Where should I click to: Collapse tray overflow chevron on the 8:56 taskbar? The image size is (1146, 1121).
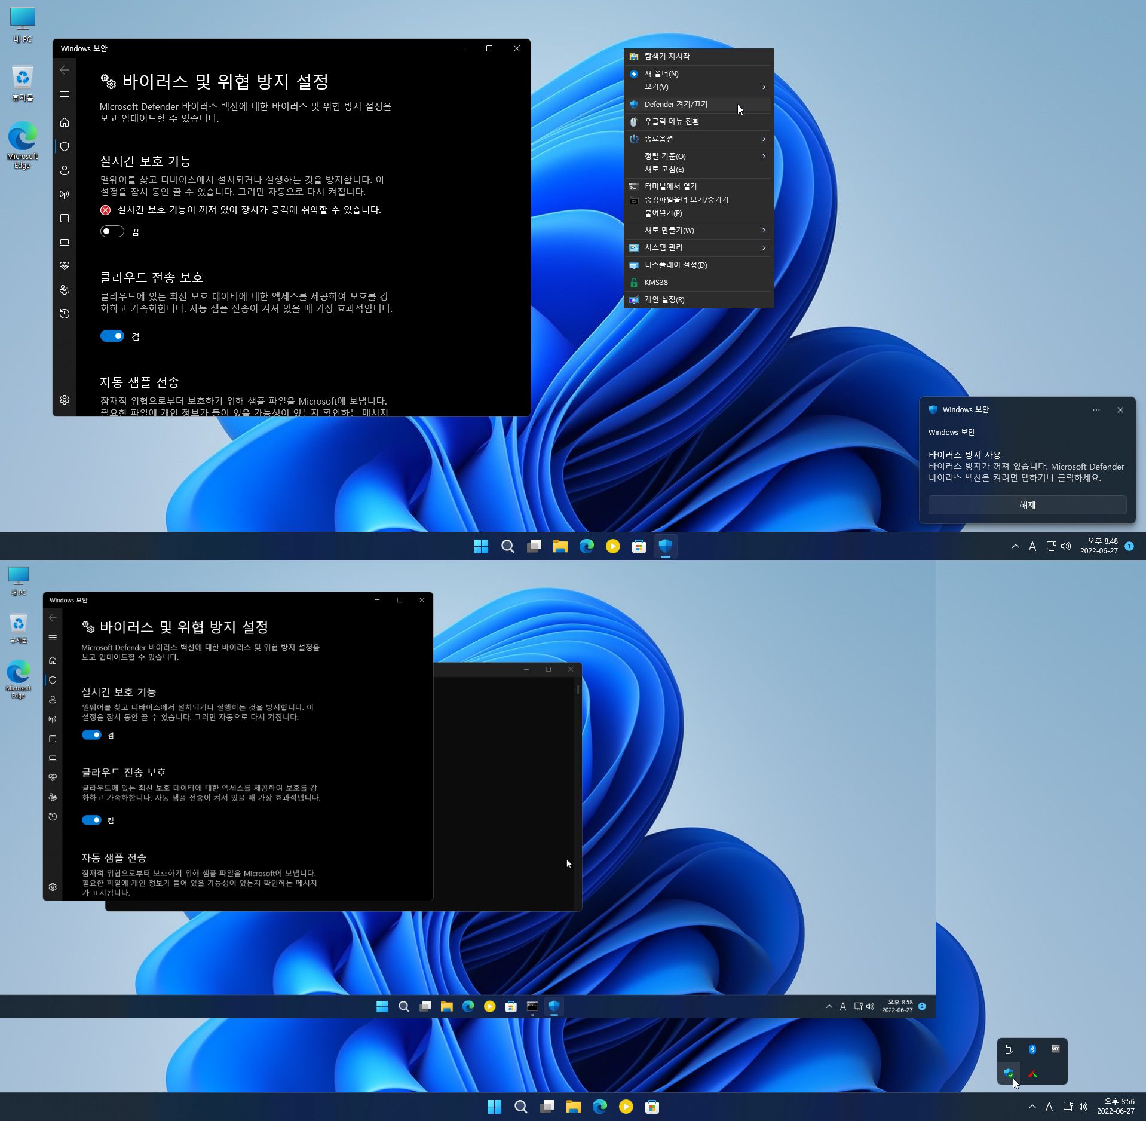[x=1032, y=1107]
